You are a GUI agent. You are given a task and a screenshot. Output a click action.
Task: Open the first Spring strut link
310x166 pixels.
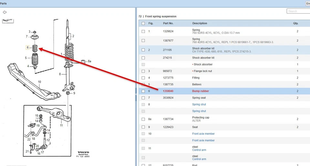[199, 104]
